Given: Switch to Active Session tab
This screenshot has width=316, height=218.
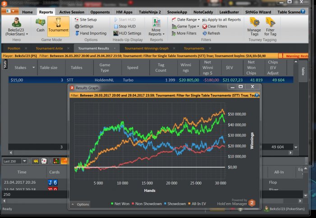Looking at the screenshot, I should click(x=72, y=12).
